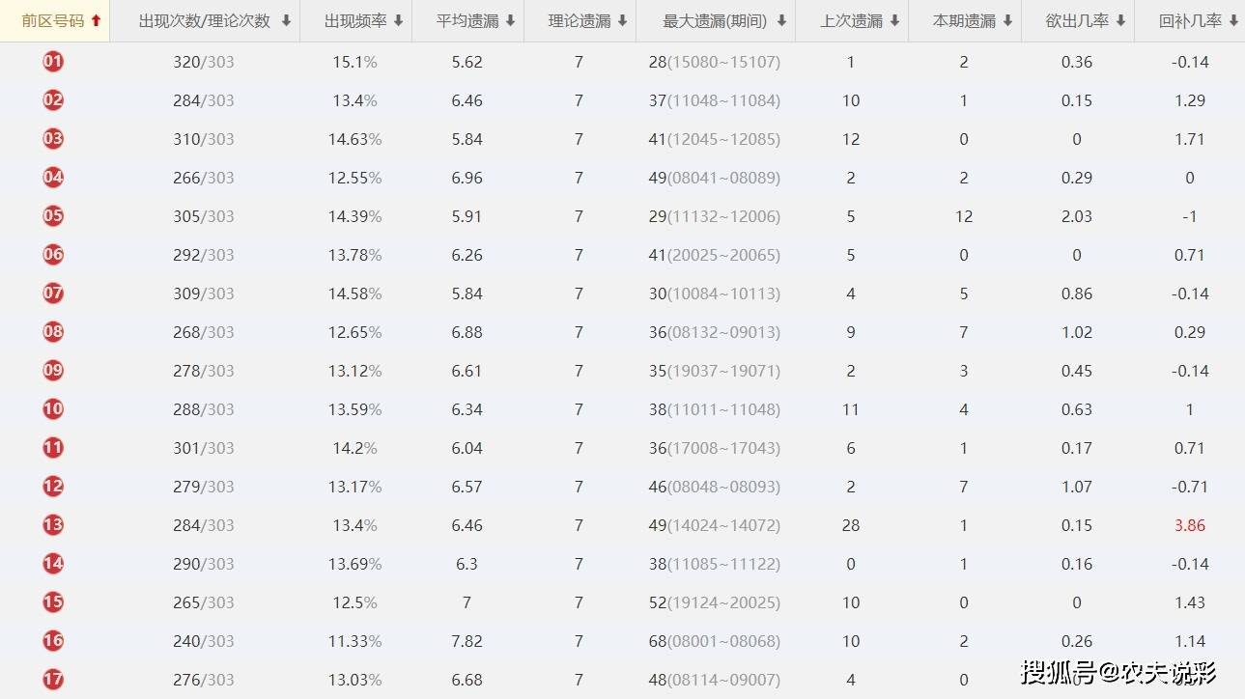Click the 5.62 average miss value
The image size is (1245, 699).
[467, 62]
